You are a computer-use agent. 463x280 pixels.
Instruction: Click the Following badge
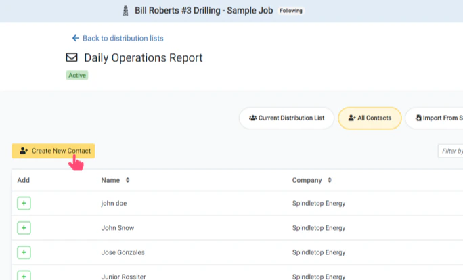pyautogui.click(x=291, y=11)
